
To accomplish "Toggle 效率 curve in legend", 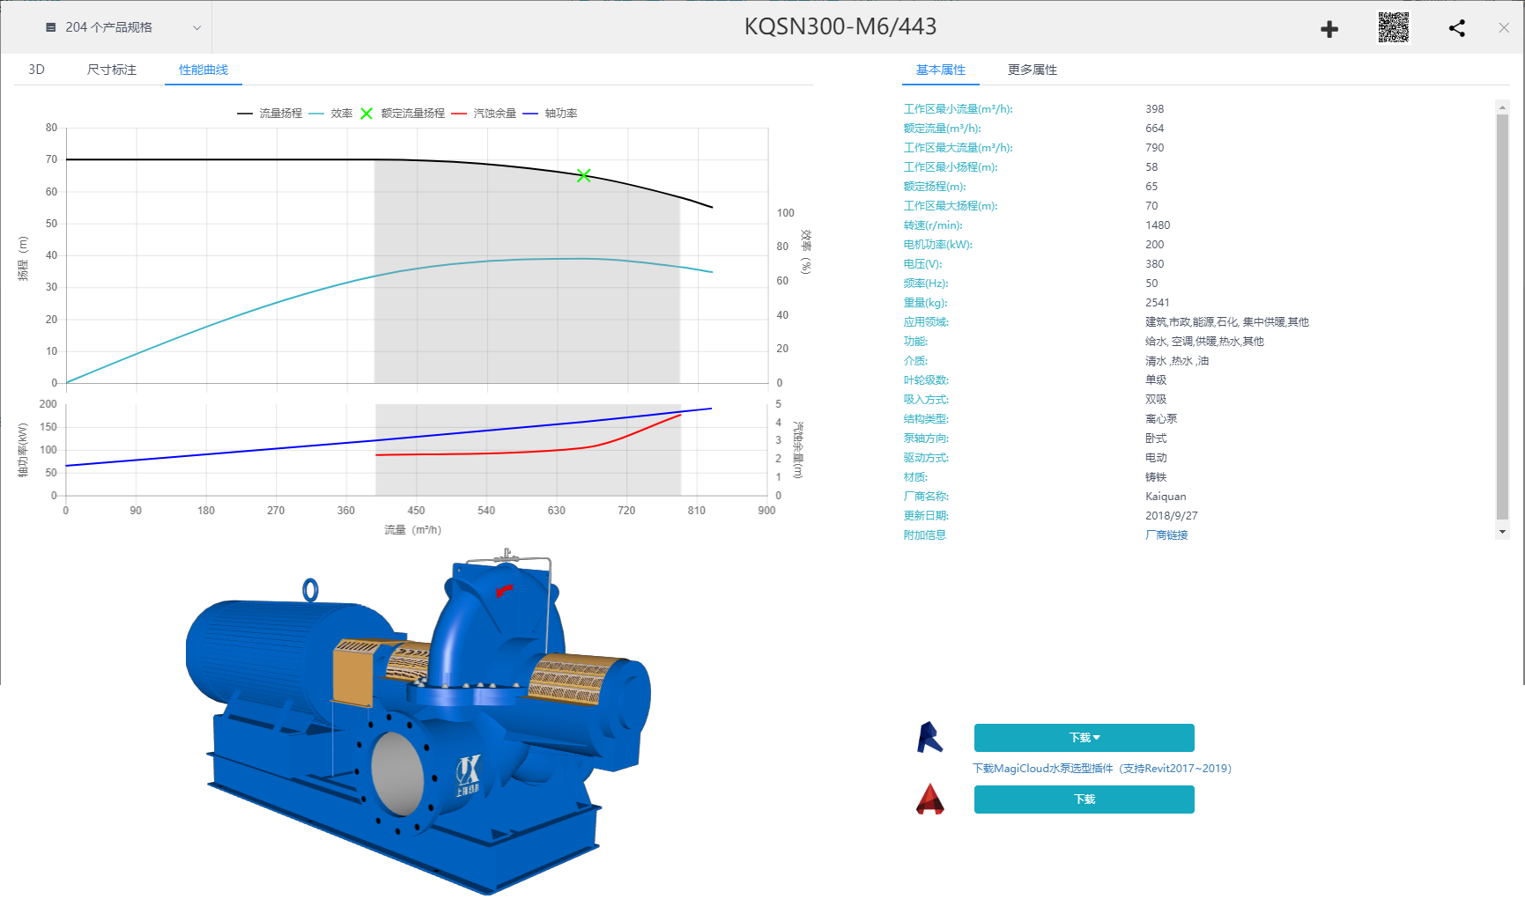I will pyautogui.click(x=331, y=114).
